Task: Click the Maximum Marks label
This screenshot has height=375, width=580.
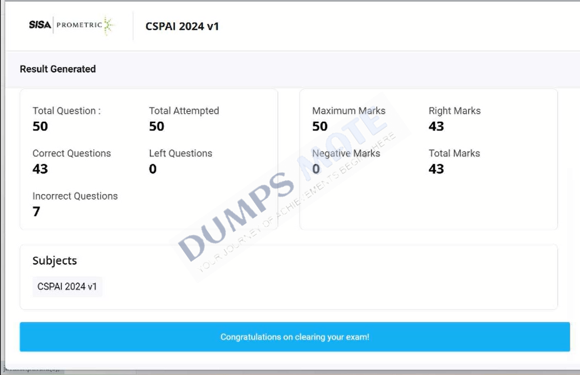Action: point(349,111)
